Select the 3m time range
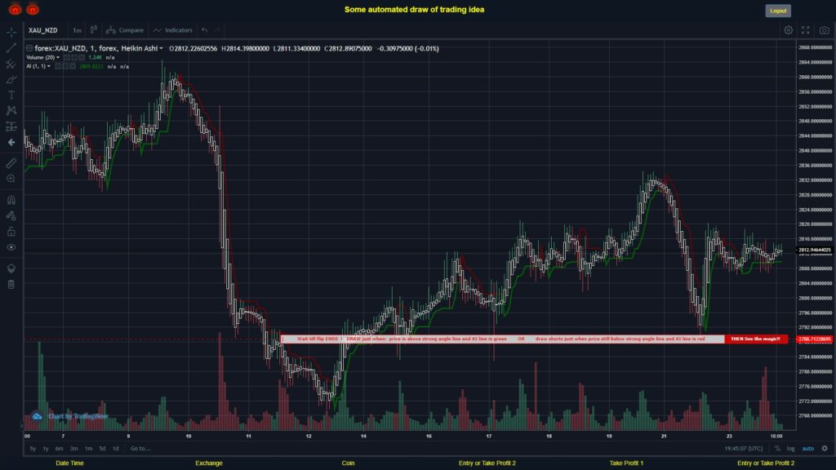This screenshot has width=836, height=470. pyautogui.click(x=74, y=449)
